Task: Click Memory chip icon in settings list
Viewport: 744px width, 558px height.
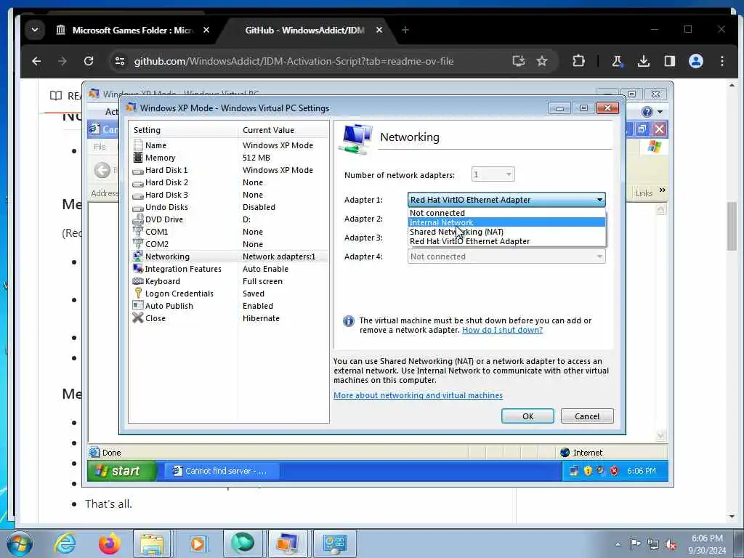Action: click(137, 158)
